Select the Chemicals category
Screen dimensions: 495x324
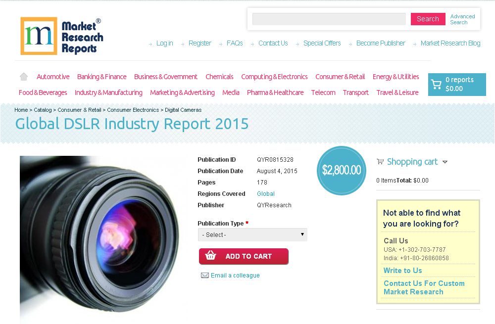tap(219, 77)
